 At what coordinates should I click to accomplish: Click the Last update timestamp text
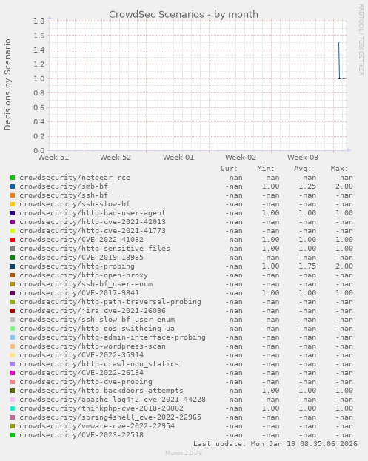(275, 444)
